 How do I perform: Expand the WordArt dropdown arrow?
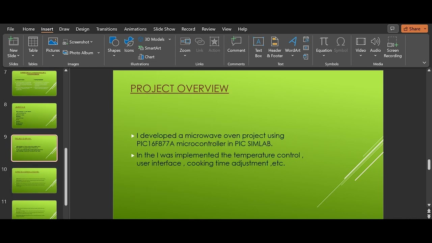coord(293,56)
